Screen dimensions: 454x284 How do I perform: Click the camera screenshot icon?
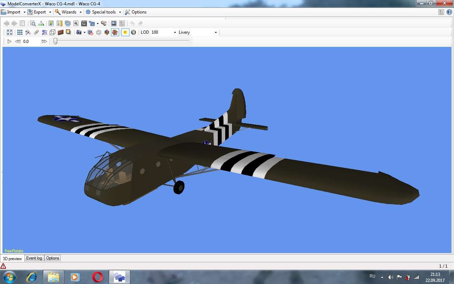tap(79, 32)
